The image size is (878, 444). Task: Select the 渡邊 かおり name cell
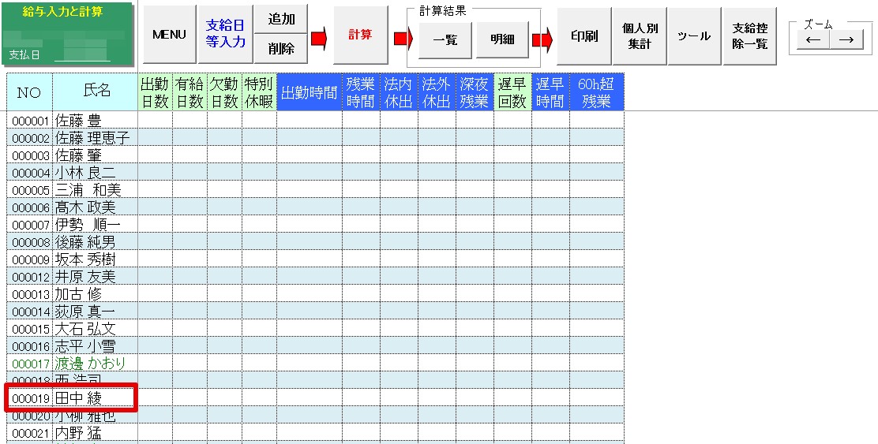[x=95, y=364]
